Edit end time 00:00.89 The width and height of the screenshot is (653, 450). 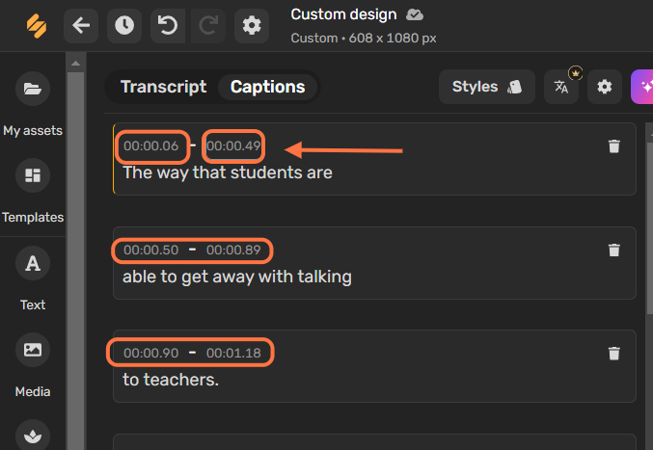(233, 250)
